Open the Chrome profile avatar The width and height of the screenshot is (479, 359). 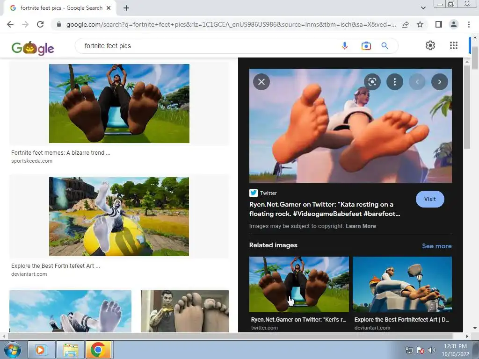pos(454,24)
